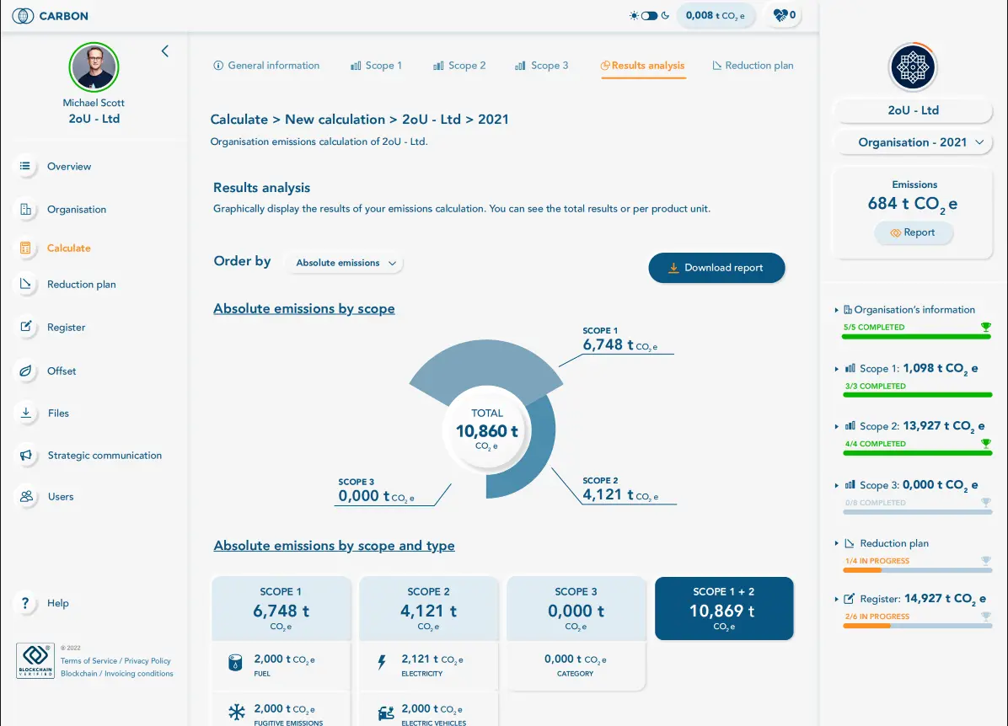Open the Organisation - 2021 dropdown
1008x726 pixels.
(x=913, y=142)
